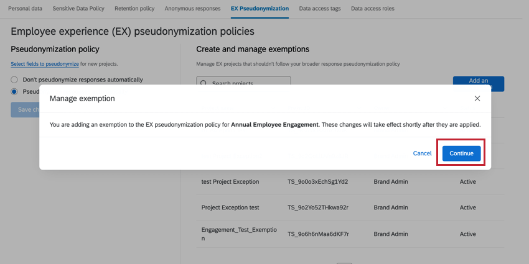Follow "Select fields to pseudonymize" link

[45, 64]
